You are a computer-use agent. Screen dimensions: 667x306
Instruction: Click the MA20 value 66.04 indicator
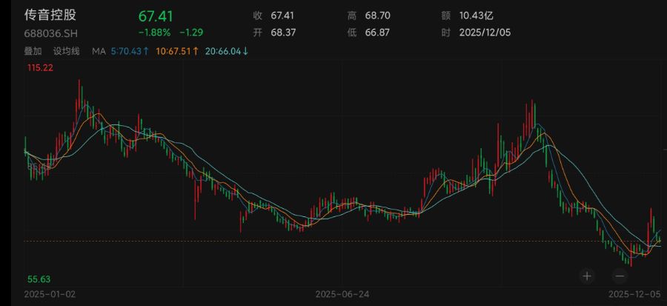click(227, 51)
